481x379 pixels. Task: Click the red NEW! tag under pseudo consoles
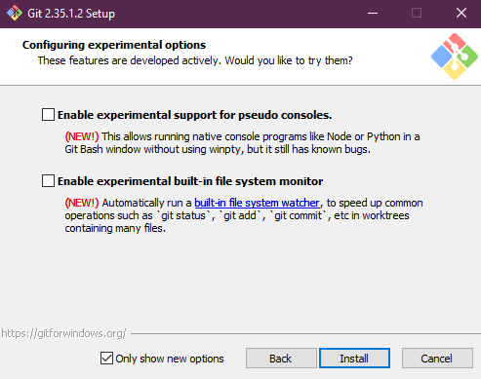82,136
